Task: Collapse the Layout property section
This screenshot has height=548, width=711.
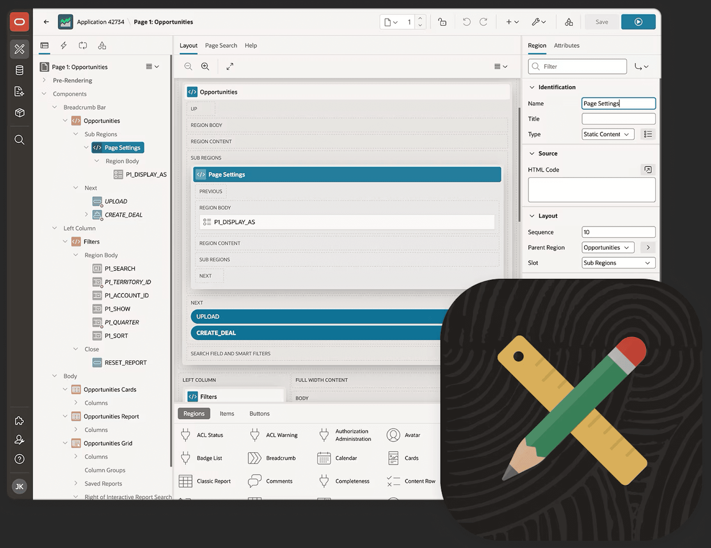Action: [531, 216]
